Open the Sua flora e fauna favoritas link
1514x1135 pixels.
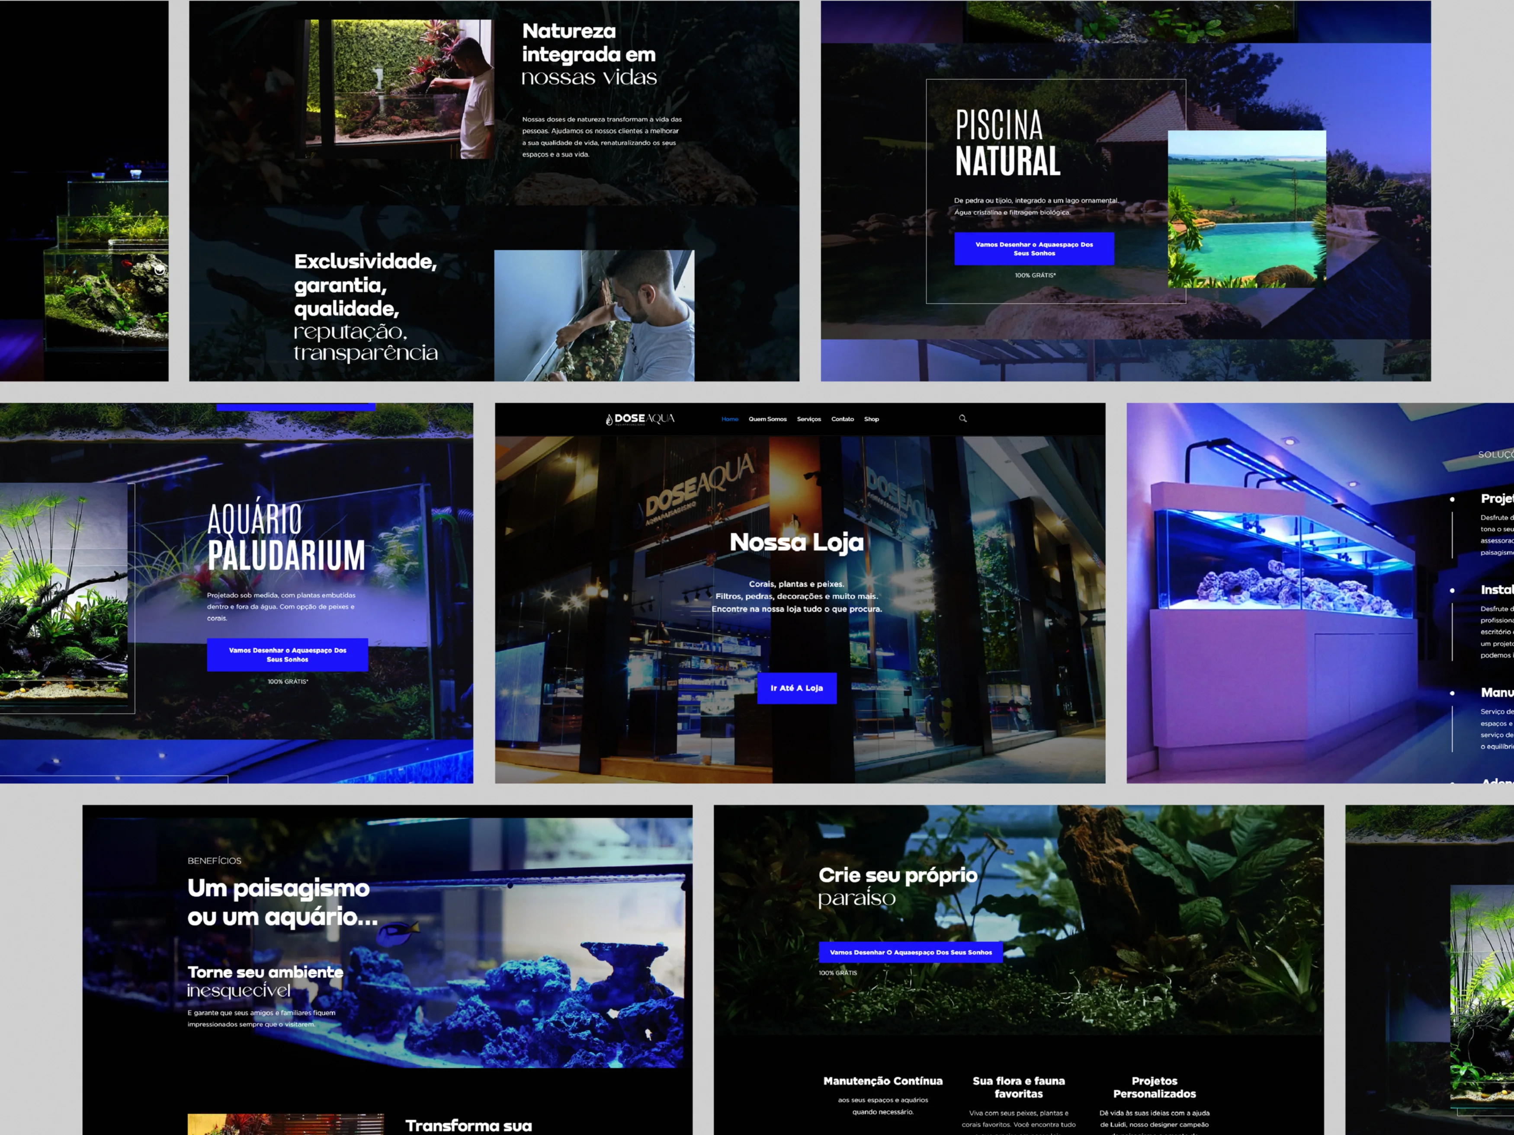[x=1019, y=1087]
